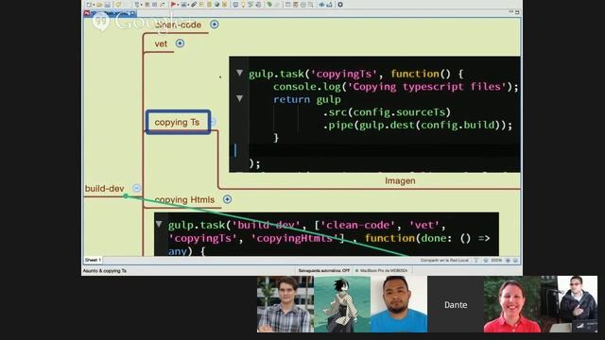Fold the copyingTs gulp.task code triangle

(239, 73)
